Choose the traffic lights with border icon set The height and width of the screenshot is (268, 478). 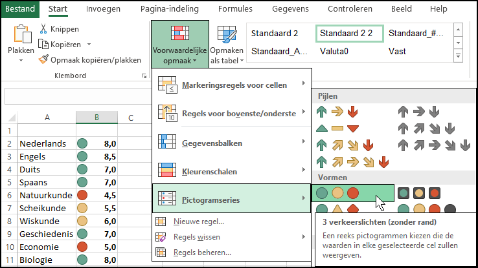click(x=418, y=192)
